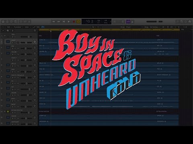Toggle the global Solo S button above tracks

pyautogui.click(x=13, y=31)
